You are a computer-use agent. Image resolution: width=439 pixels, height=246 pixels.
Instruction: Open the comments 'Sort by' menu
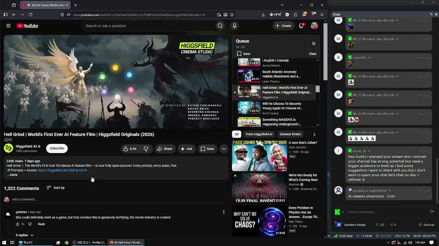pyautogui.click(x=56, y=188)
